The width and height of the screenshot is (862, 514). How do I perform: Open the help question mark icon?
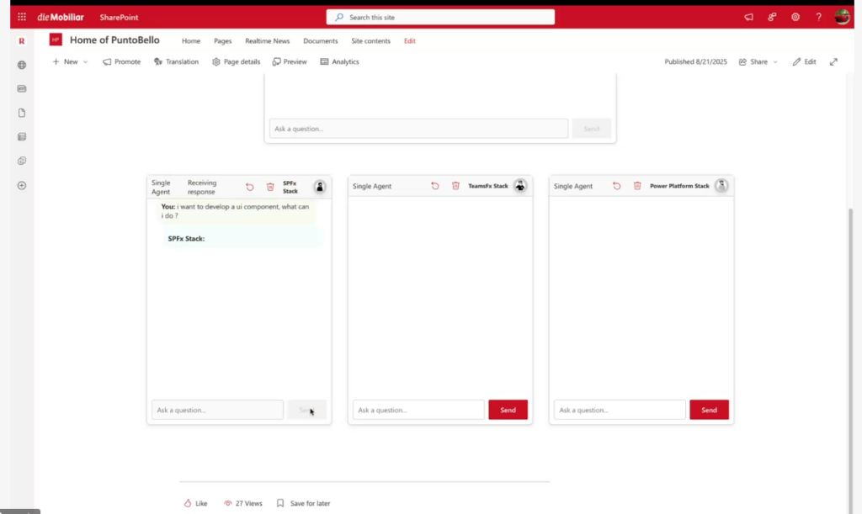point(818,17)
